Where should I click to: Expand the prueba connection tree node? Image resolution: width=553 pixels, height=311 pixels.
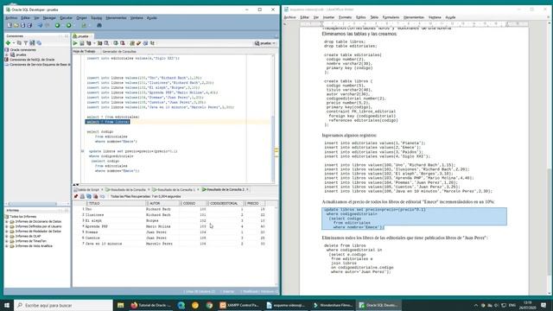pyautogui.click(x=7, y=54)
